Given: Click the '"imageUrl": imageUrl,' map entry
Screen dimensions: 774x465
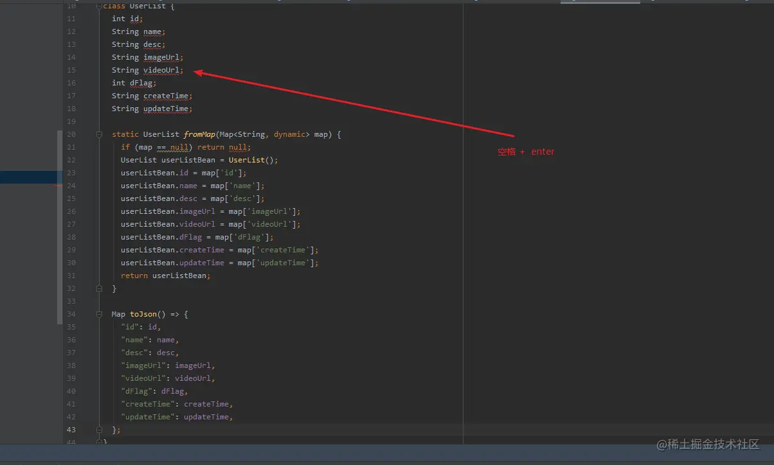Looking at the screenshot, I should (168, 365).
